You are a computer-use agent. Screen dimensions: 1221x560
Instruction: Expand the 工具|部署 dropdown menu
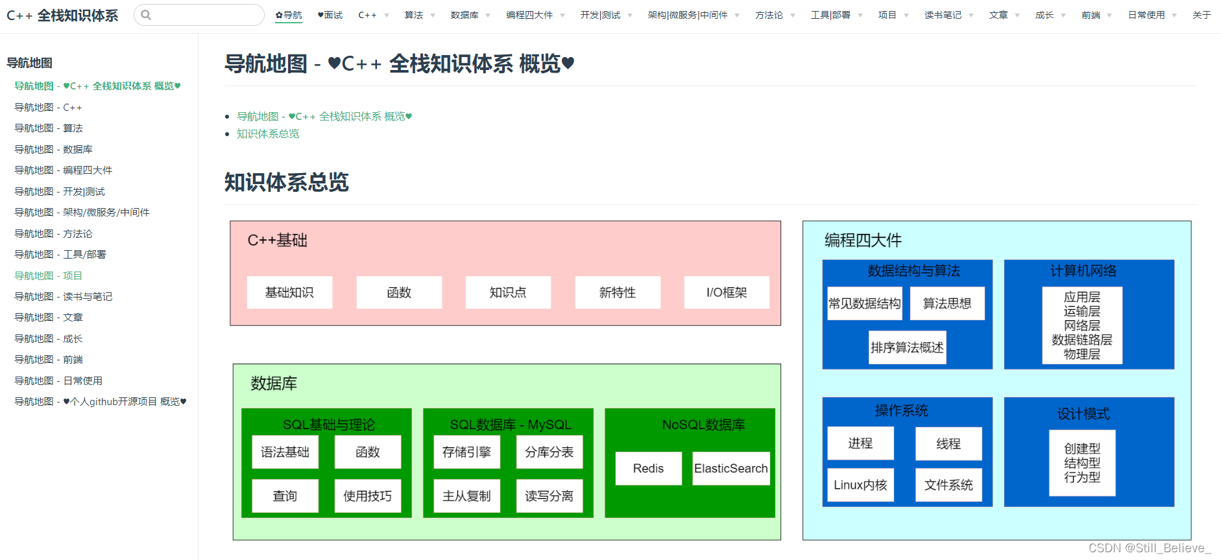[836, 15]
